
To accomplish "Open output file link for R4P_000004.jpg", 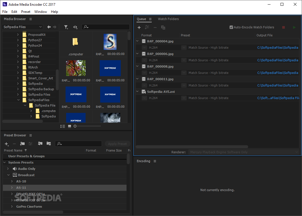I will pyautogui.click(x=278, y=48).
